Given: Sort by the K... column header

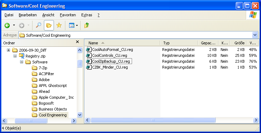Looking at the screenshot, I should pyautogui.click(x=224, y=43).
